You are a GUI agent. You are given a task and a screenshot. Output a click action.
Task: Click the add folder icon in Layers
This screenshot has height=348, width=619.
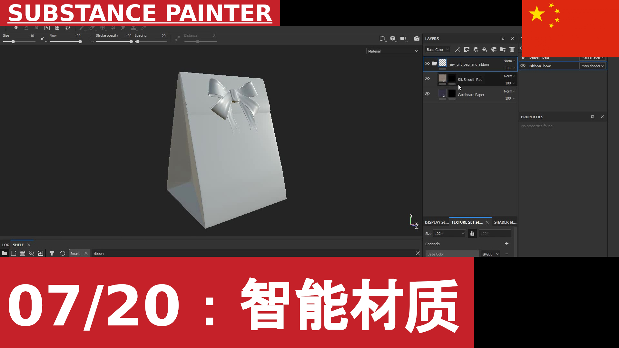[x=503, y=49]
